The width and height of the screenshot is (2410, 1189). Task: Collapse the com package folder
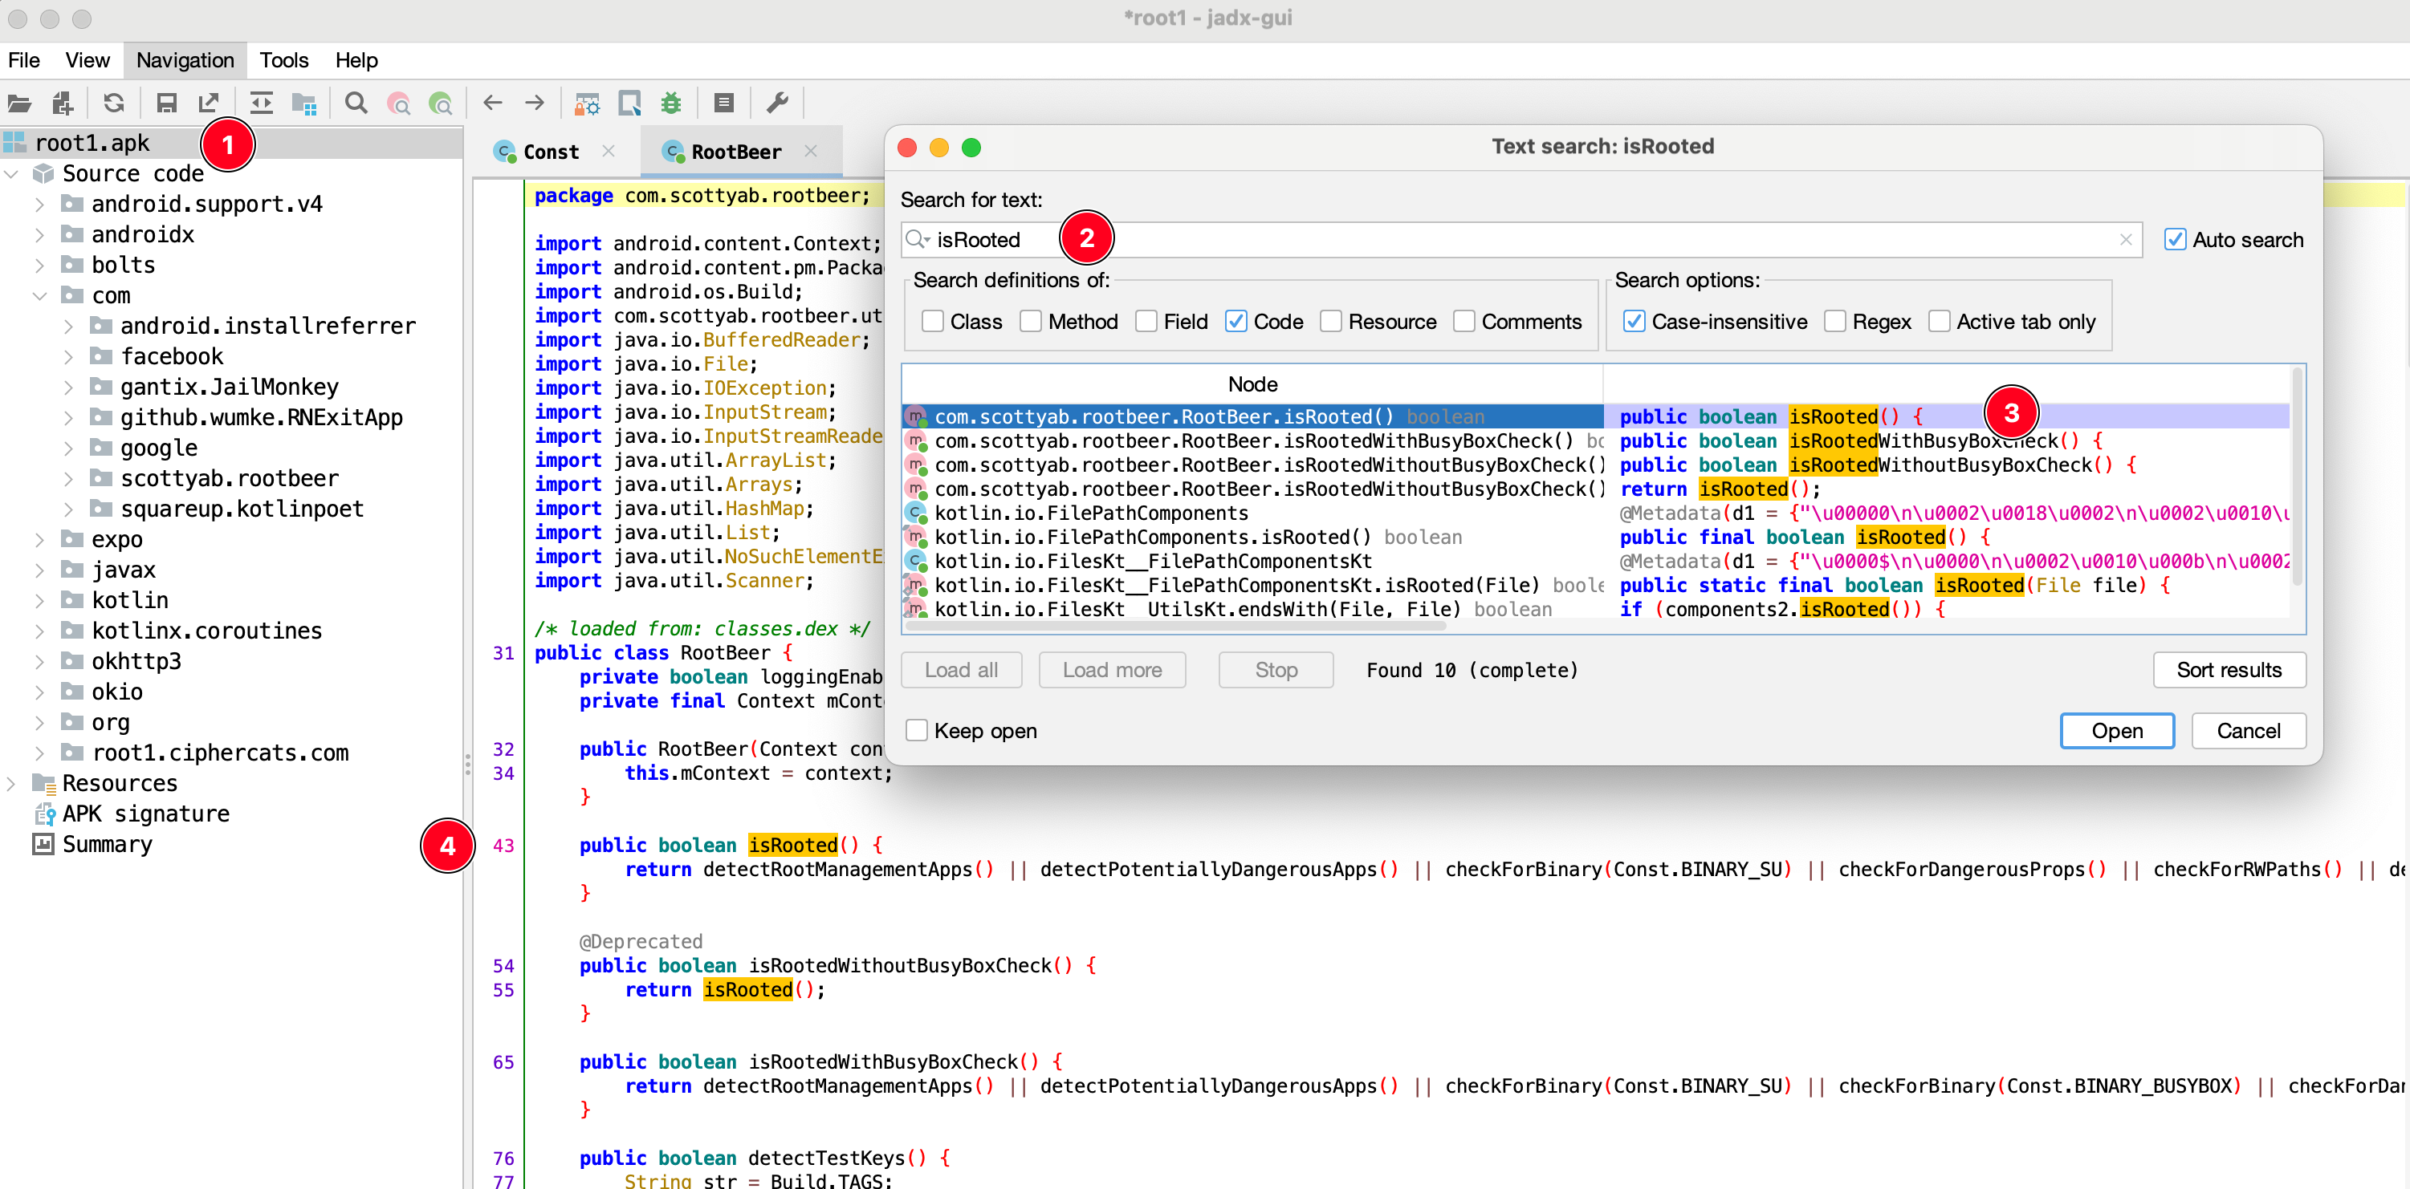(x=39, y=295)
